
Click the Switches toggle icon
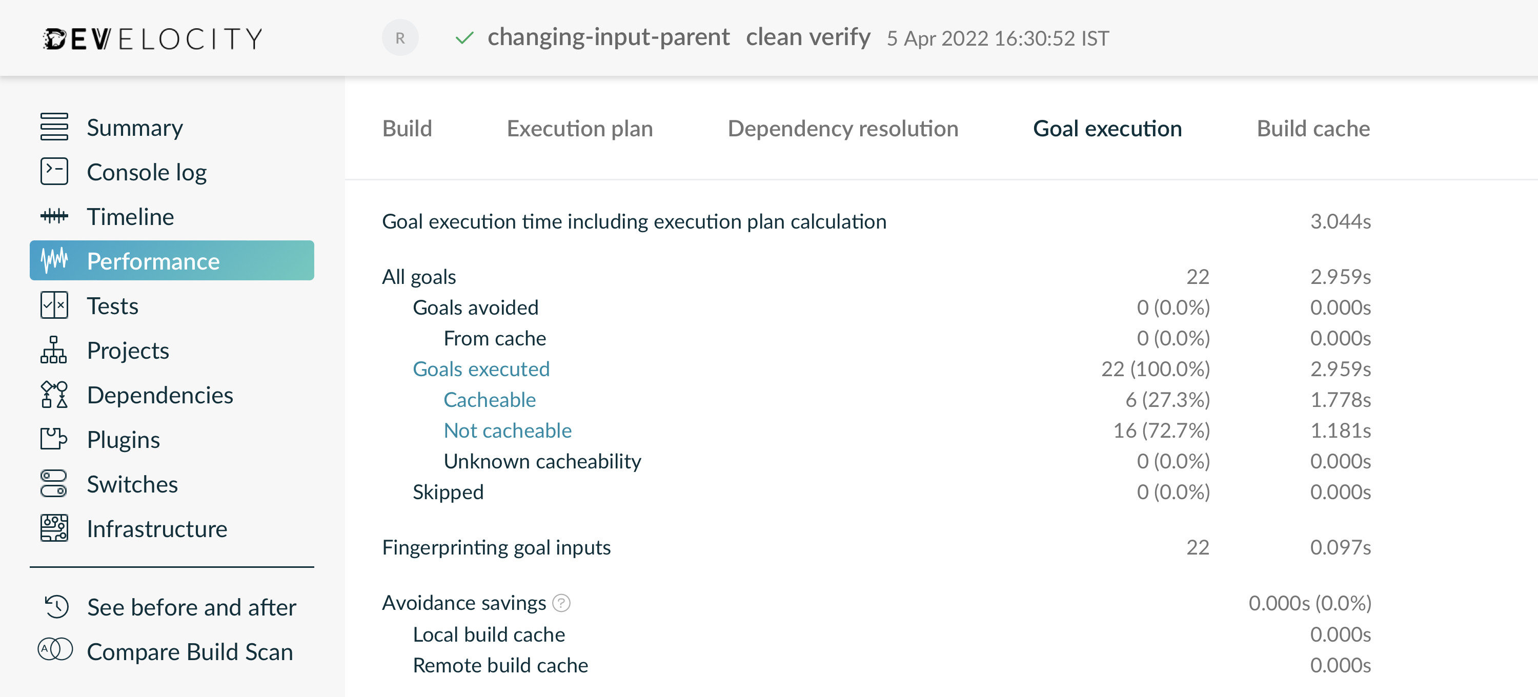click(54, 484)
